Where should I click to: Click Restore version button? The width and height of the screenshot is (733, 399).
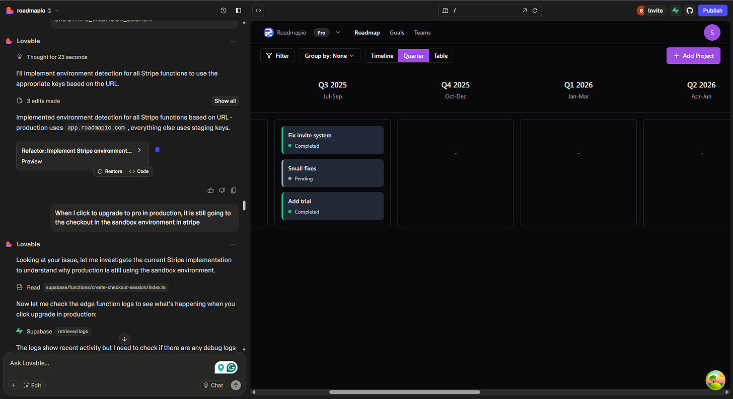pyautogui.click(x=110, y=171)
